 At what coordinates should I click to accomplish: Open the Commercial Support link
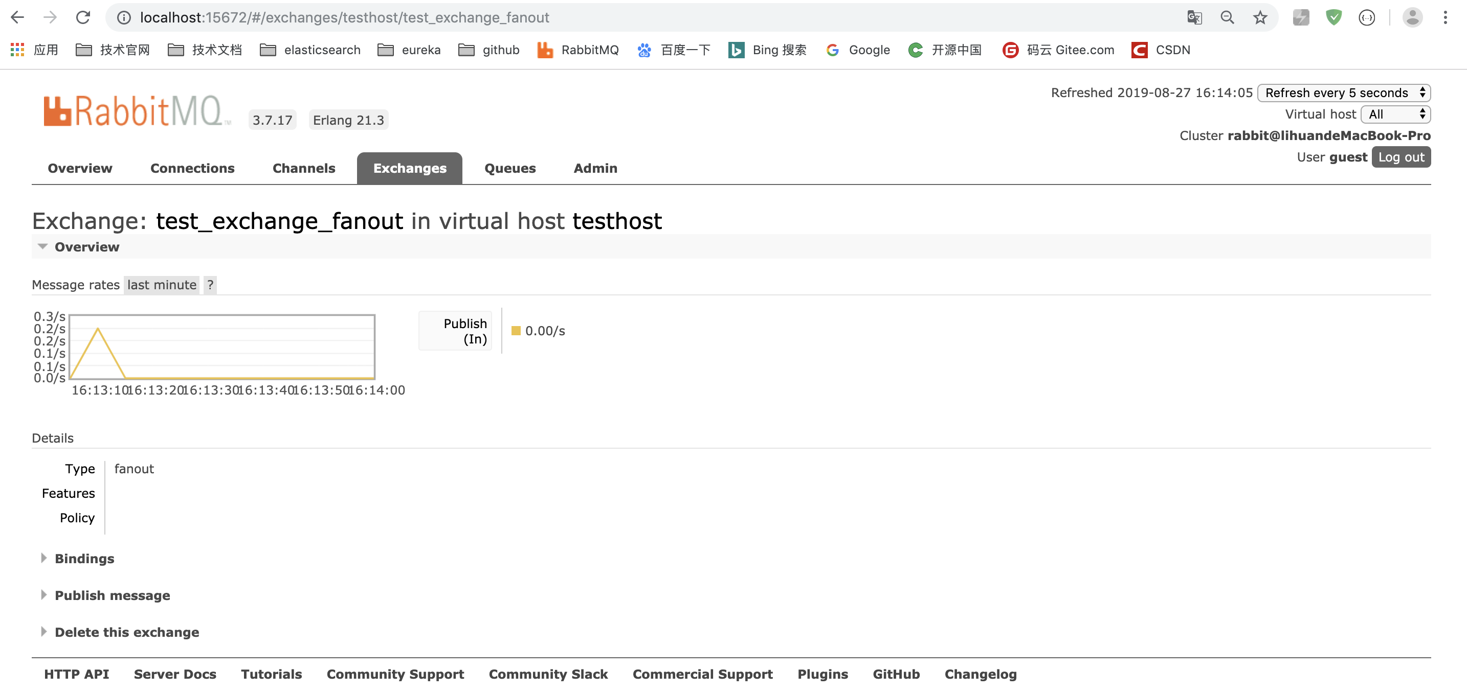click(702, 674)
